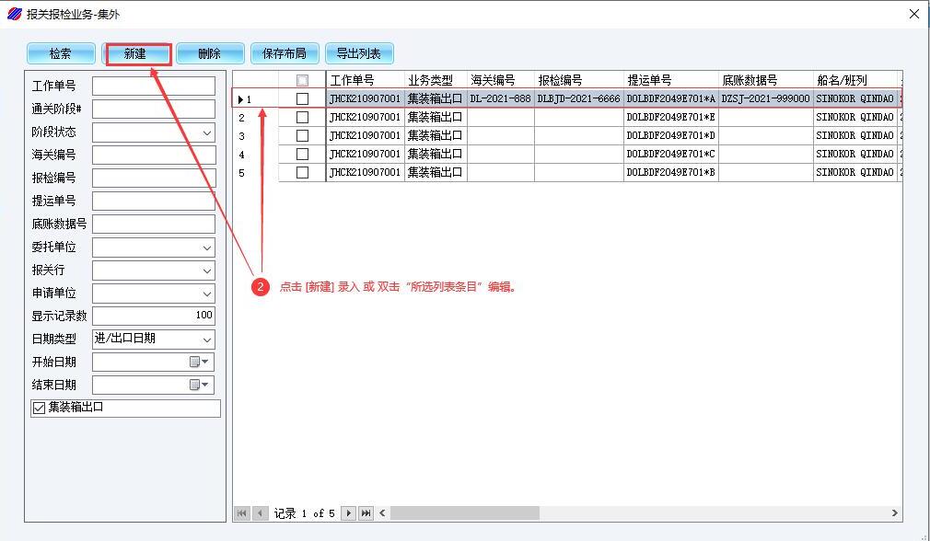Click the 工作单号 column header
This screenshot has height=541, width=930.
[365, 81]
